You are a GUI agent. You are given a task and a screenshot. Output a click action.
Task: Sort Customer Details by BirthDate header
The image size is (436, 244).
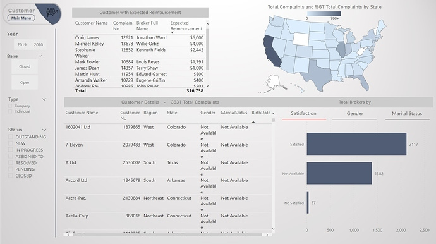coord(261,113)
